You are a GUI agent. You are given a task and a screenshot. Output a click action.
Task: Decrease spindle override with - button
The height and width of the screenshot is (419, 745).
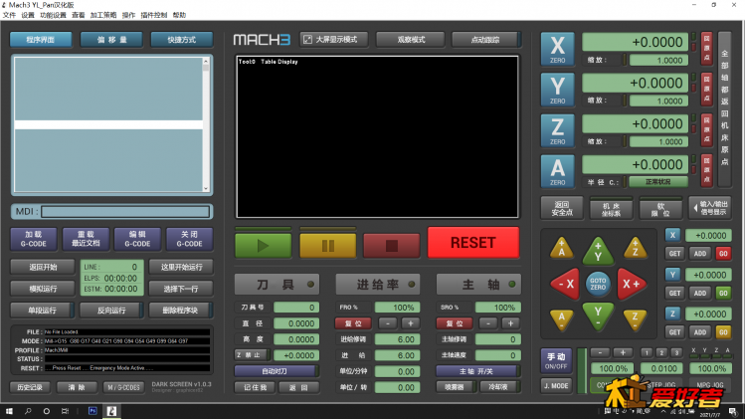pos(488,323)
